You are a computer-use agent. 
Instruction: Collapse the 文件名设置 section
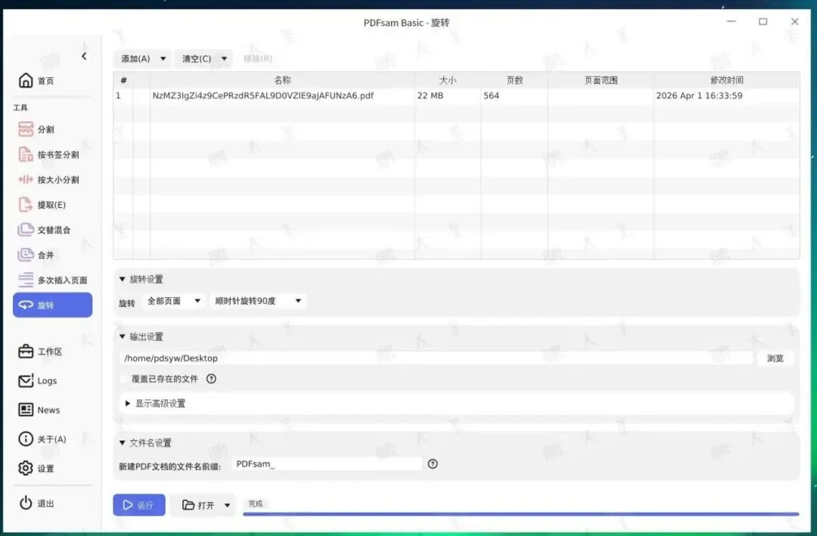(122, 443)
